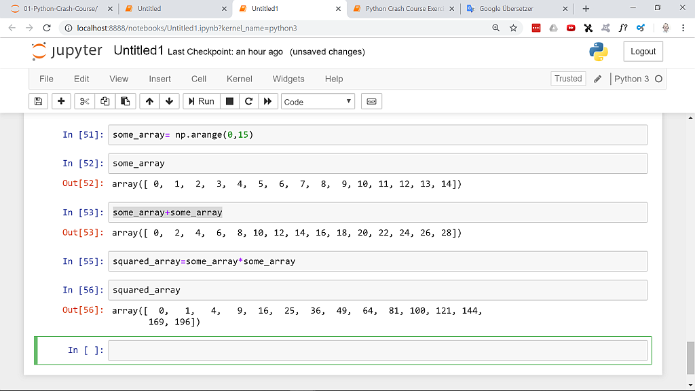Viewport: 695px width, 391px height.
Task: Run the current cell
Action: coord(201,102)
